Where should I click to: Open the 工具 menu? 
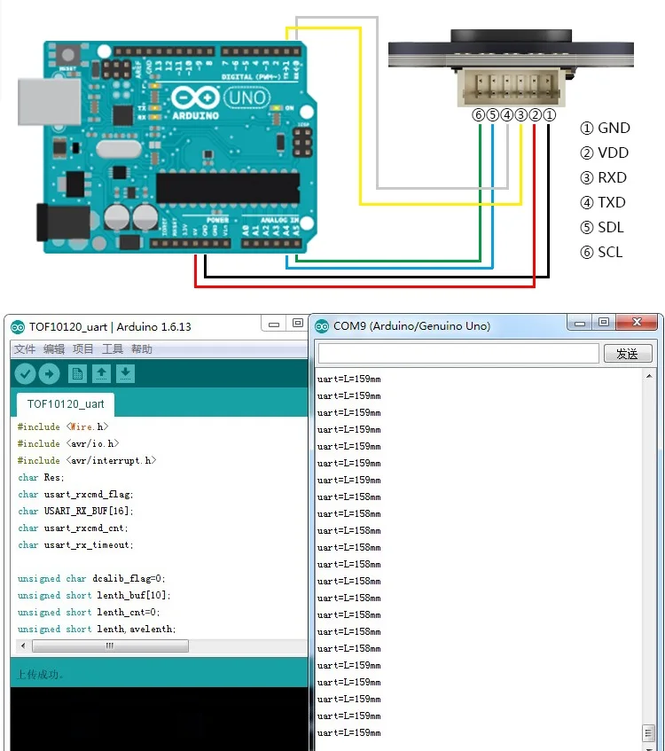click(x=112, y=349)
